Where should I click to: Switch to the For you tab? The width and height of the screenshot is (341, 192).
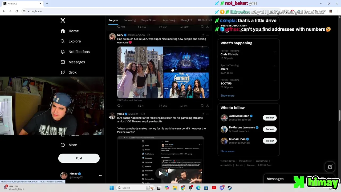113,20
